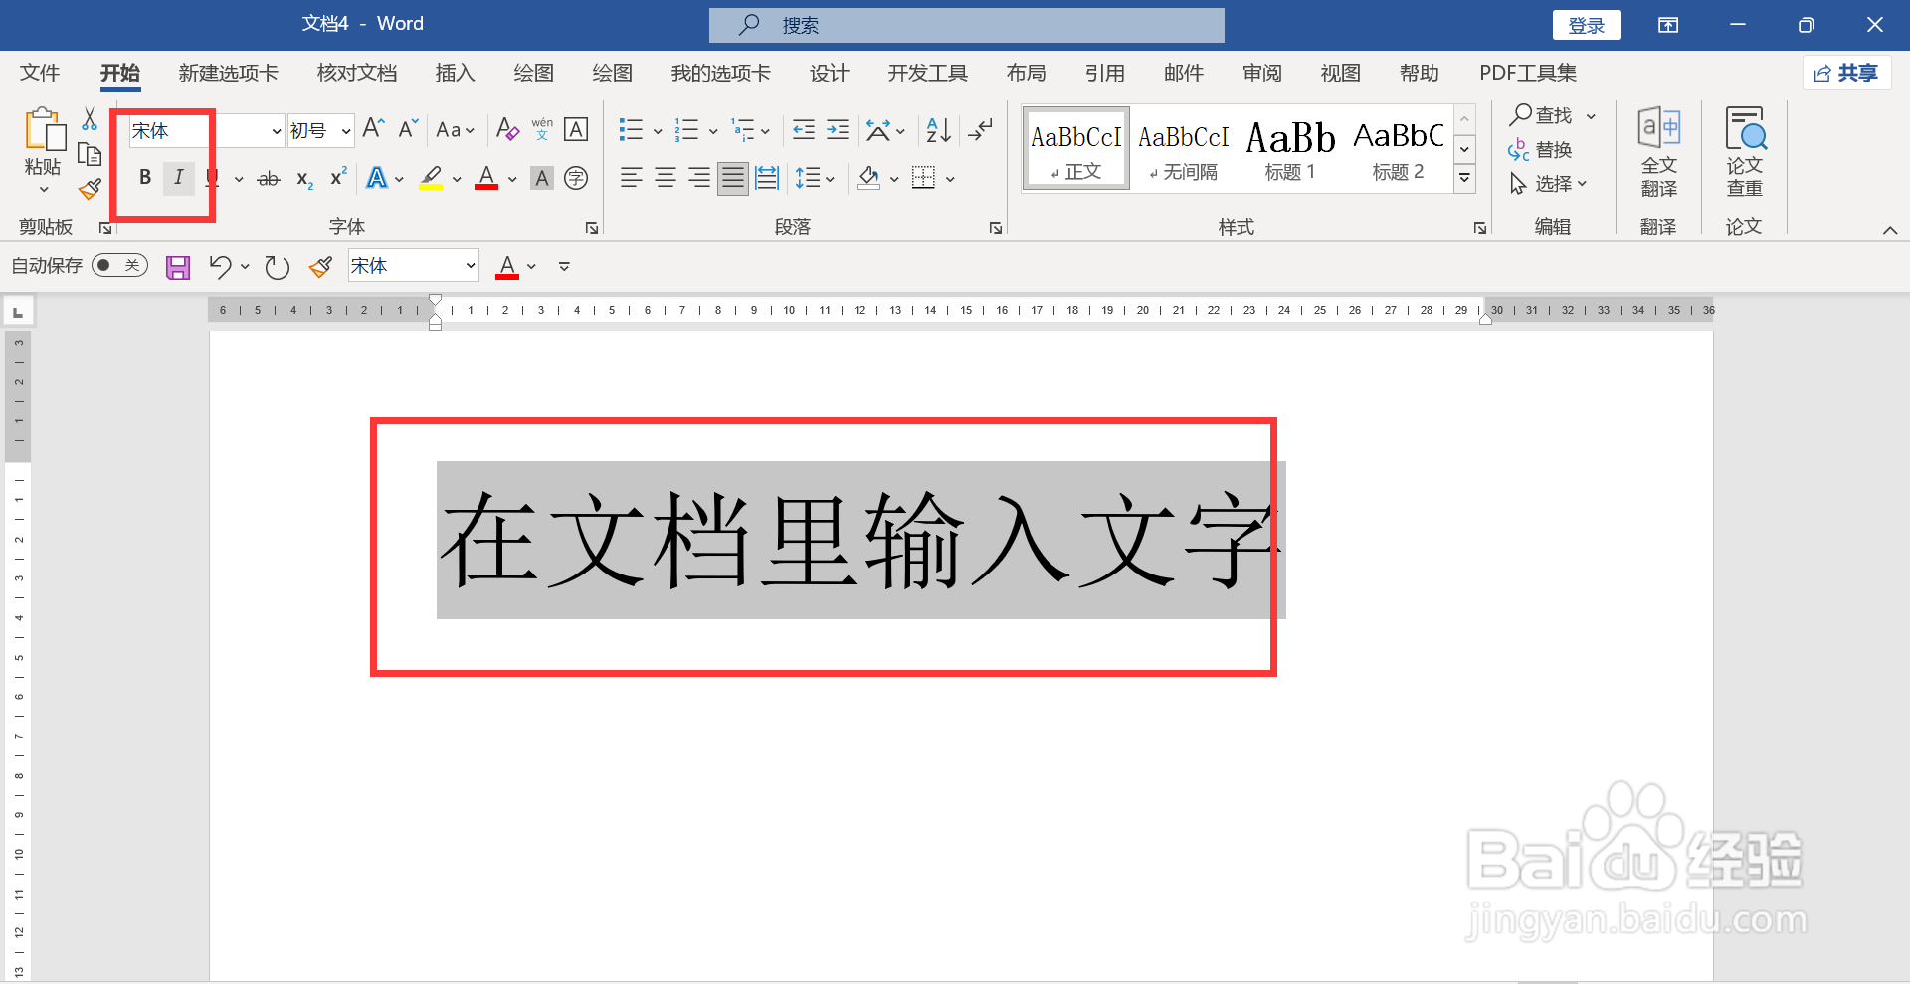Screen dimensions: 1910x984
Task: Show paragraph marks with the pilcrow icon
Action: click(x=981, y=129)
